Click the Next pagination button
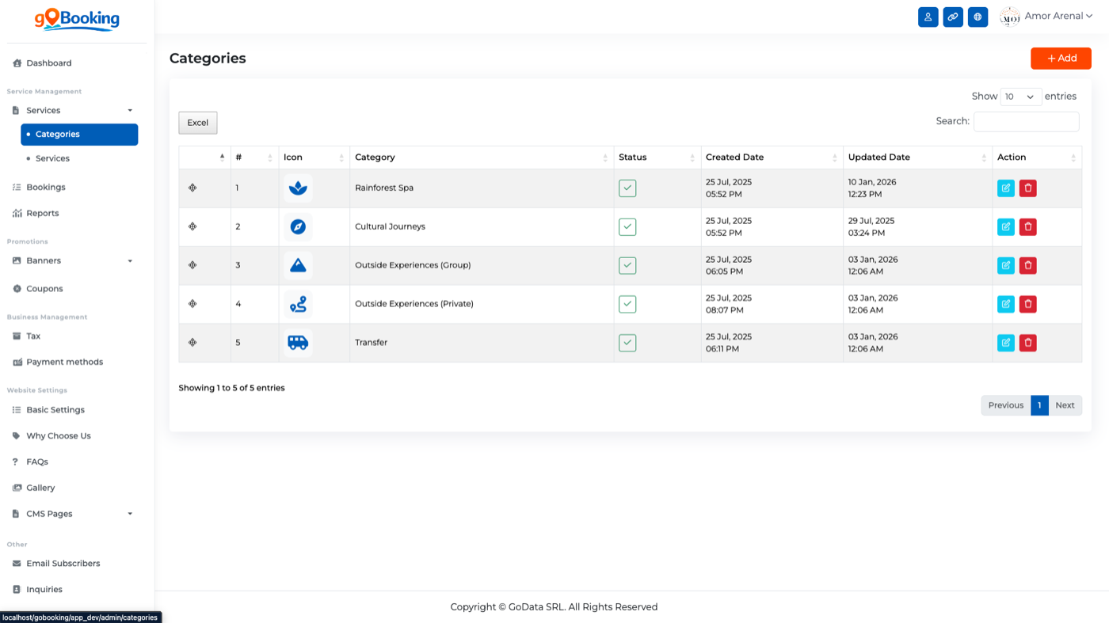The width and height of the screenshot is (1109, 623). click(1065, 405)
